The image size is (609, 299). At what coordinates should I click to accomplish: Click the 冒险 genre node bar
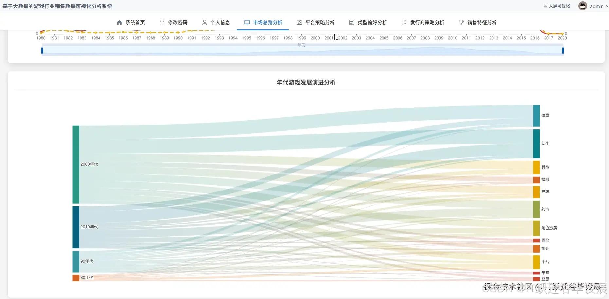[536, 241]
